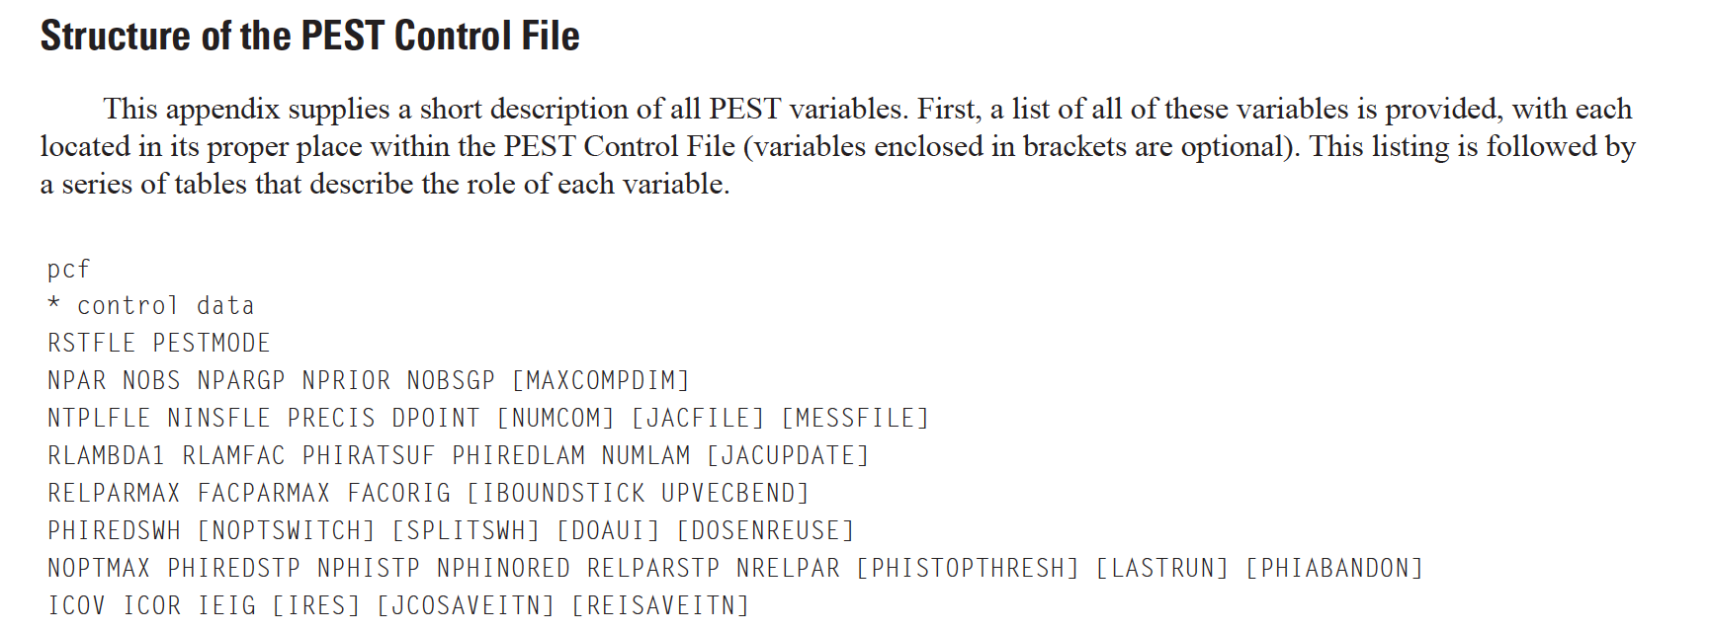Click the heading "Structure of the PEST Control File"
1710x632 pixels.
pos(309,37)
